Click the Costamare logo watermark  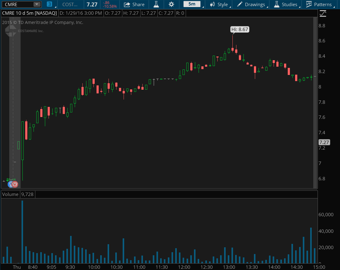click(11, 31)
